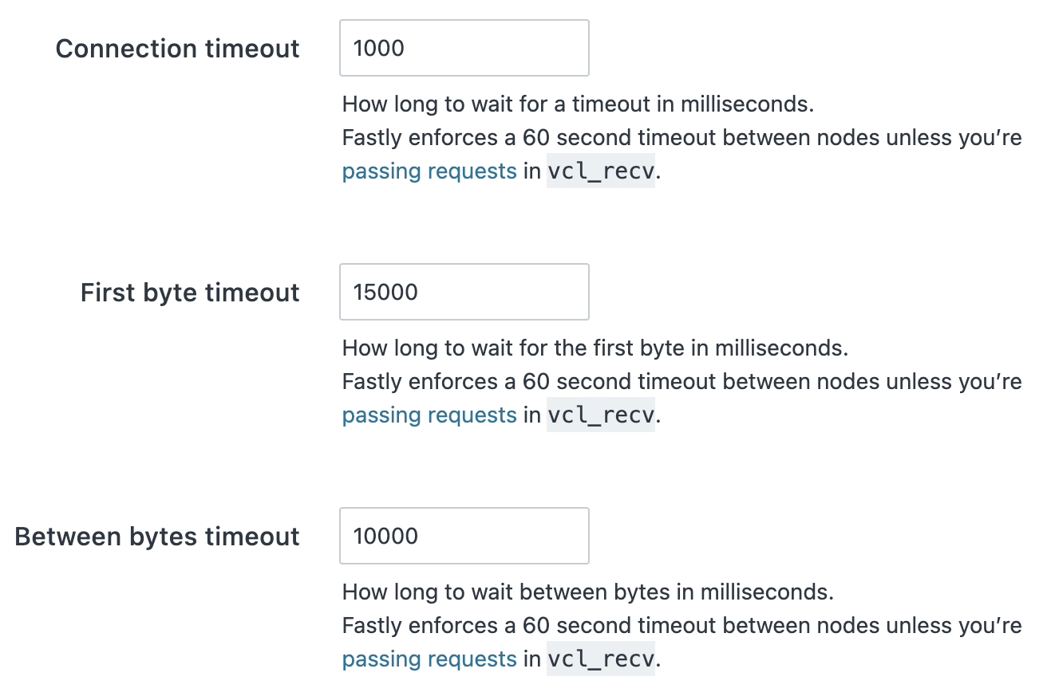Select the vcl_recv code text near Connection timeout
This screenshot has height=700, width=1043.
coord(599,171)
